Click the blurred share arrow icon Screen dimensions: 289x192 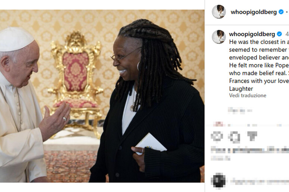tap(252, 136)
